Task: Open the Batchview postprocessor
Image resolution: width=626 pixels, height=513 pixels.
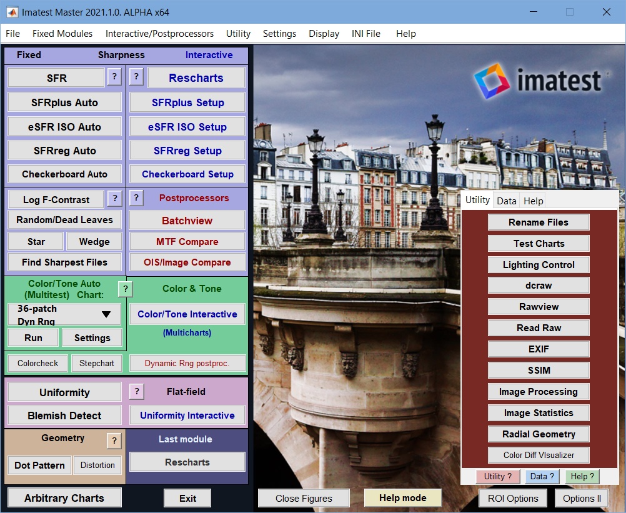Action: coord(187,221)
